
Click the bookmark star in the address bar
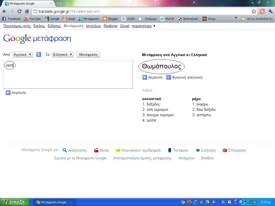click(x=254, y=12)
